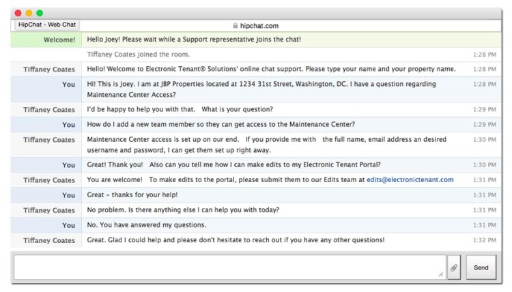Click the 1:32 PM timestamp
This screenshot has width=512, height=292.
tap(484, 240)
